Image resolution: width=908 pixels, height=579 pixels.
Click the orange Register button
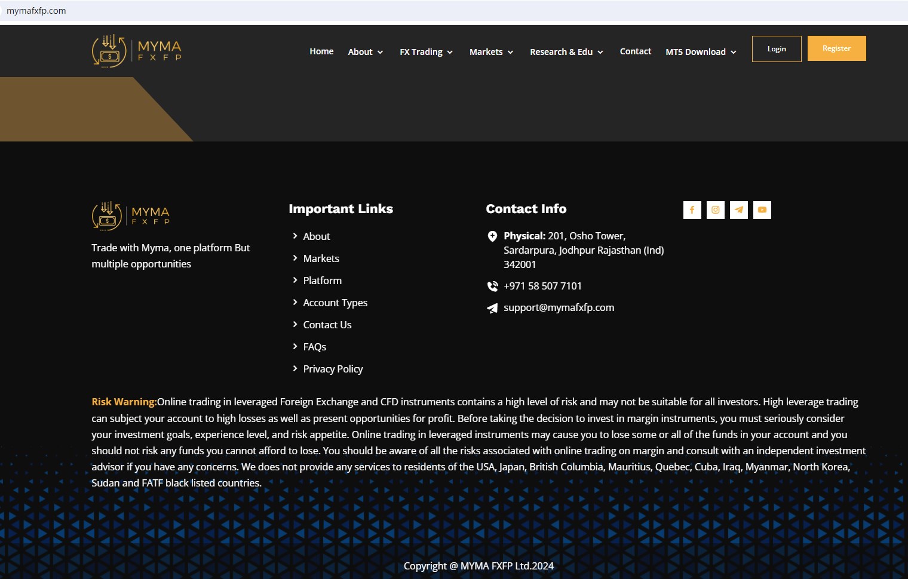coord(836,48)
